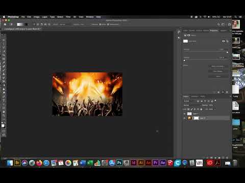245x183 pixels.
Task: Toggle mask visibility eye in Properties panel
Action: (223, 92)
